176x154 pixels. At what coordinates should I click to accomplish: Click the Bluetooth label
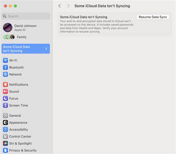16,67
